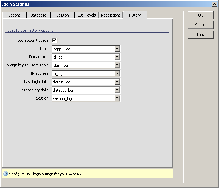Switch to the Options tab
Viewport: 219px width, 188px height.
pyautogui.click(x=14, y=15)
